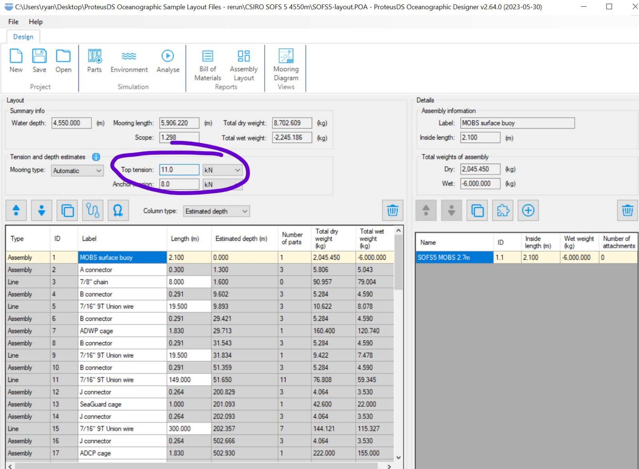Viewport: 639px width, 469px height.
Task: Insert a line into the mooring layout
Action: pyautogui.click(x=93, y=210)
